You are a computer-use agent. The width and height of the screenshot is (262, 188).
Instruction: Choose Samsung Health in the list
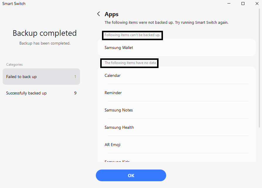coord(177,127)
